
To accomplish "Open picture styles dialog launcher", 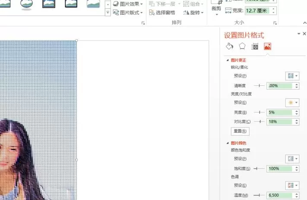I will pos(143,23).
